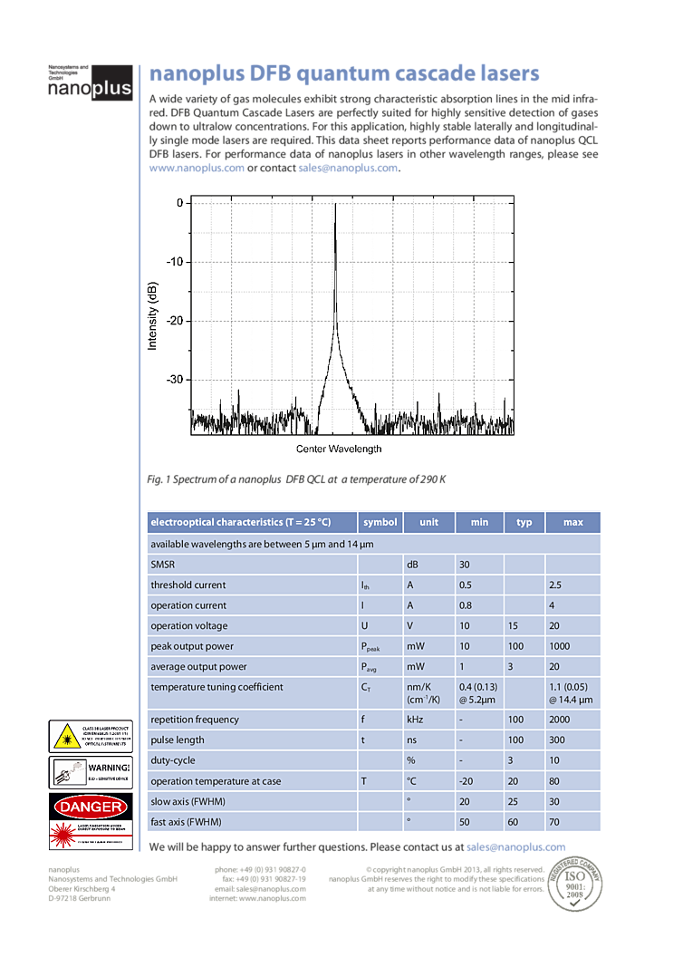Click sales@nanoplus.com link in the intro paragraph

tap(348, 168)
